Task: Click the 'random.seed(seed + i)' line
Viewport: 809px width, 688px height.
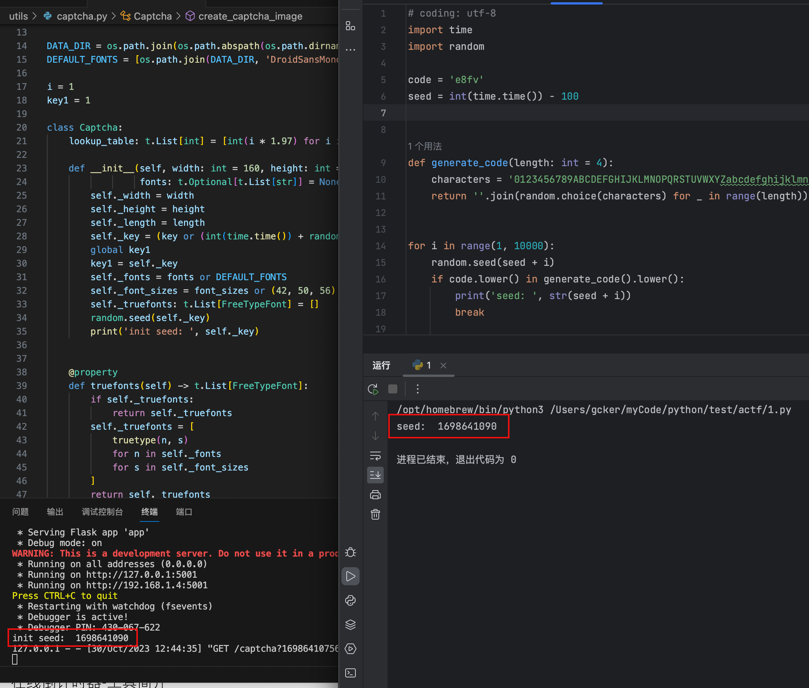Action: [493, 263]
